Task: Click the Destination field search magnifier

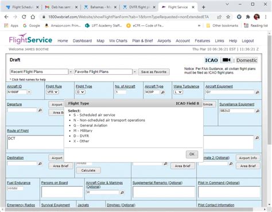Action: point(40,164)
